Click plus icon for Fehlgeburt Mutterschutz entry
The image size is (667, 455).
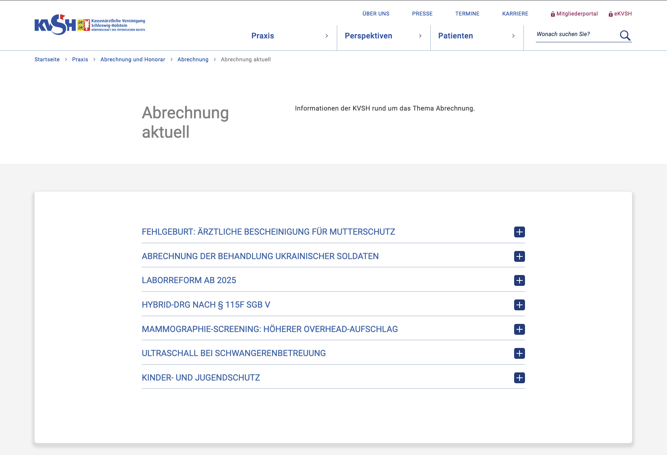[519, 232]
